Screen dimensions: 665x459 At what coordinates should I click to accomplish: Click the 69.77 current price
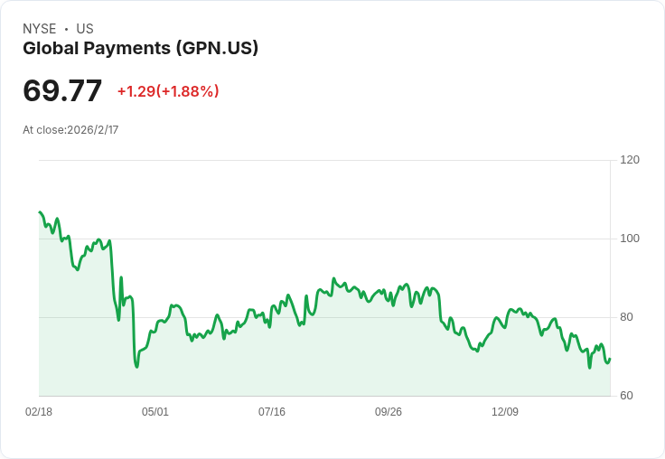pos(62,90)
